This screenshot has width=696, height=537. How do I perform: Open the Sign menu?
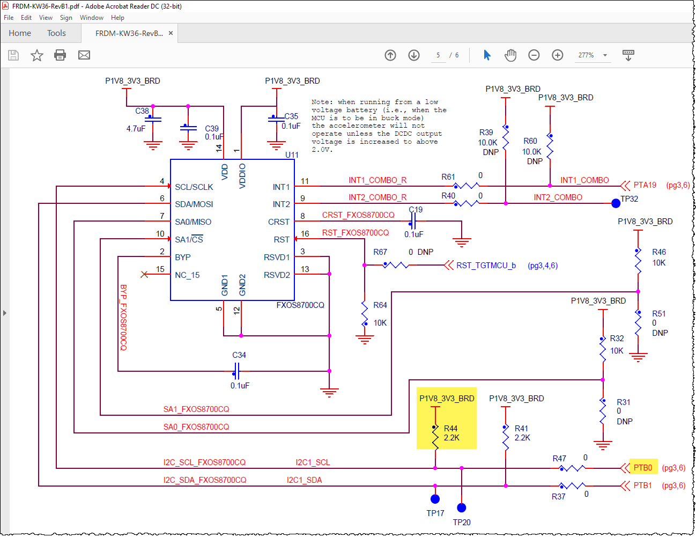pyautogui.click(x=66, y=17)
